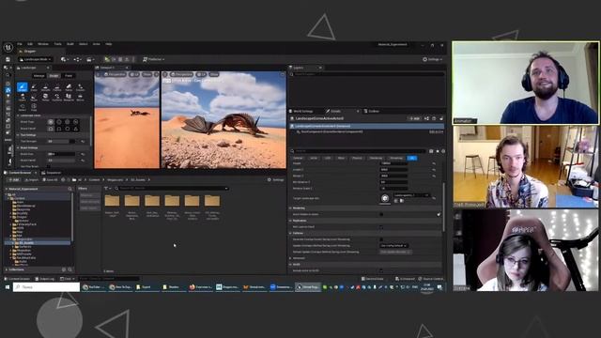Toggle Generate Overlap Events During Level Streaming

pyautogui.click(x=381, y=239)
